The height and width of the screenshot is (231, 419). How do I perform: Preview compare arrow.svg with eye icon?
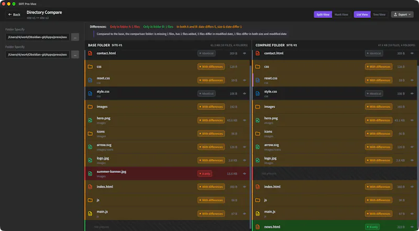pyautogui.click(x=412, y=147)
